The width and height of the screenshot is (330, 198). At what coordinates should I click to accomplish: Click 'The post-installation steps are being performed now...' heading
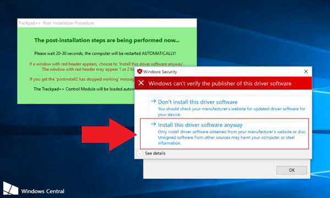pyautogui.click(x=107, y=40)
